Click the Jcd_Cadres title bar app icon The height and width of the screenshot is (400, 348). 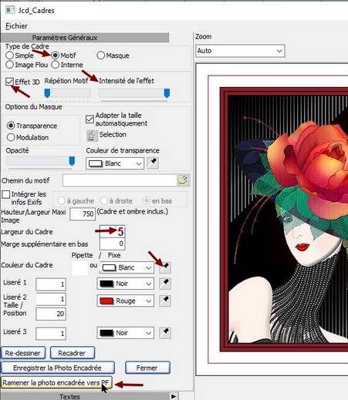(x=10, y=10)
